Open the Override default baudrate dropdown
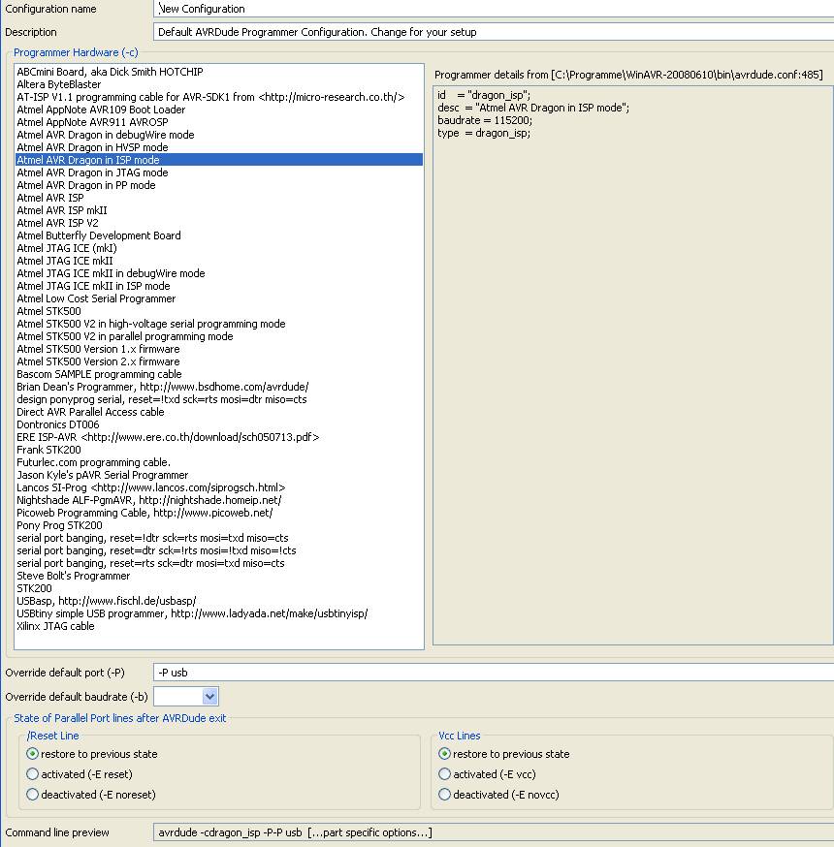Image resolution: width=834 pixels, height=847 pixels. pos(209,696)
